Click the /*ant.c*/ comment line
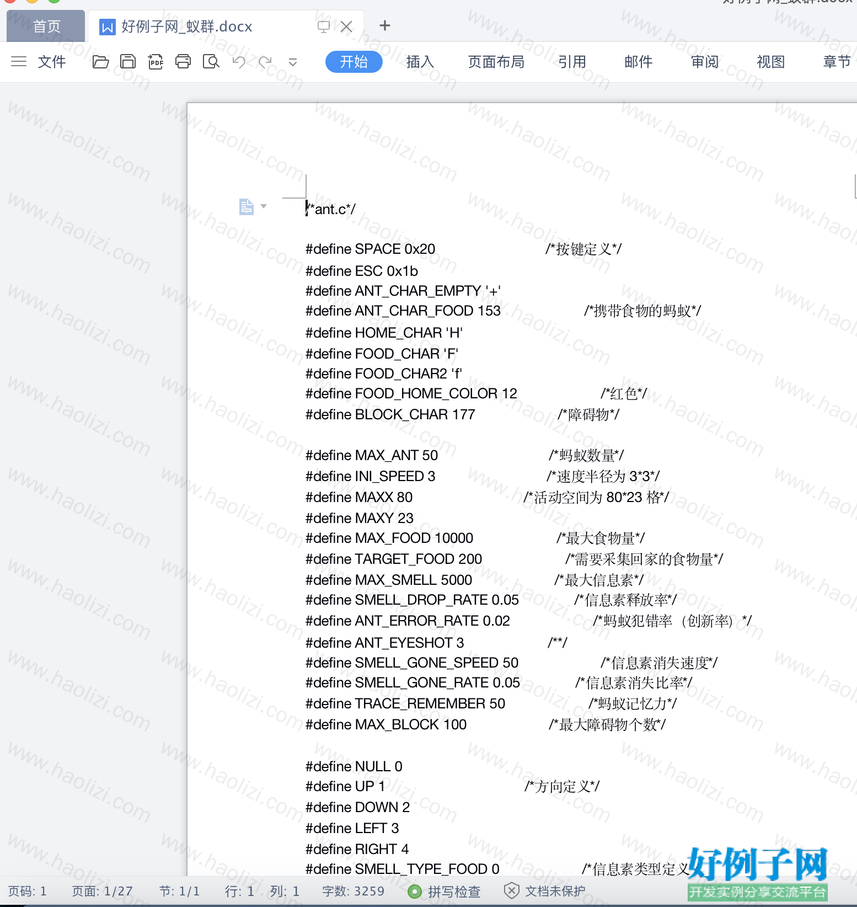 331,209
